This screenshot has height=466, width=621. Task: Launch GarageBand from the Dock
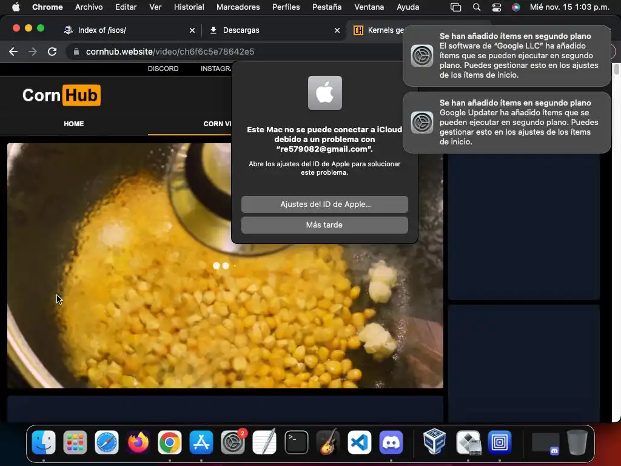click(x=328, y=442)
